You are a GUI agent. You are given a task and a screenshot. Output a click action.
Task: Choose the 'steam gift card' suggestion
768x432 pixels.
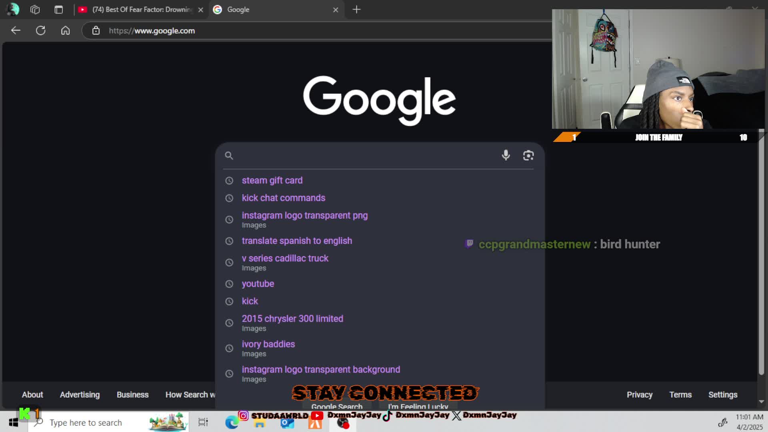tap(379, 180)
